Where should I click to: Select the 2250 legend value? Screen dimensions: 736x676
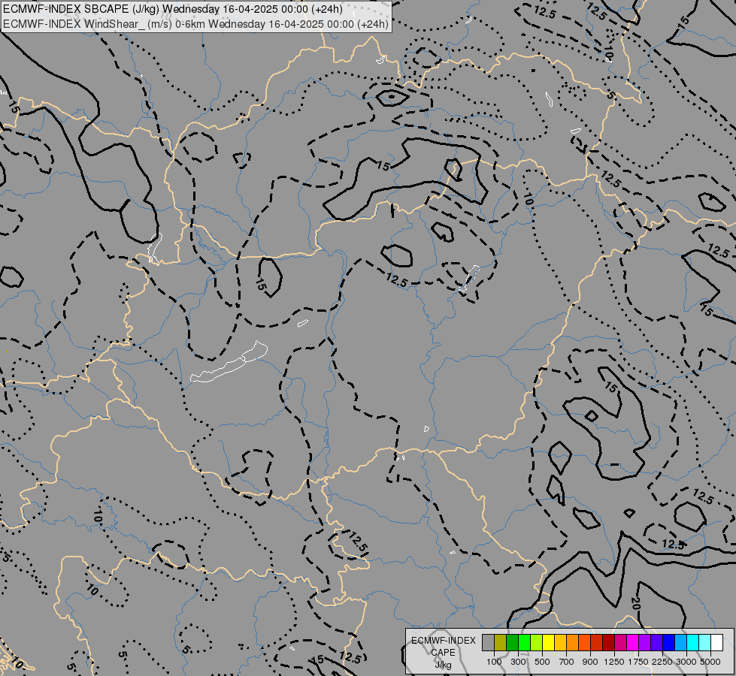point(662,662)
